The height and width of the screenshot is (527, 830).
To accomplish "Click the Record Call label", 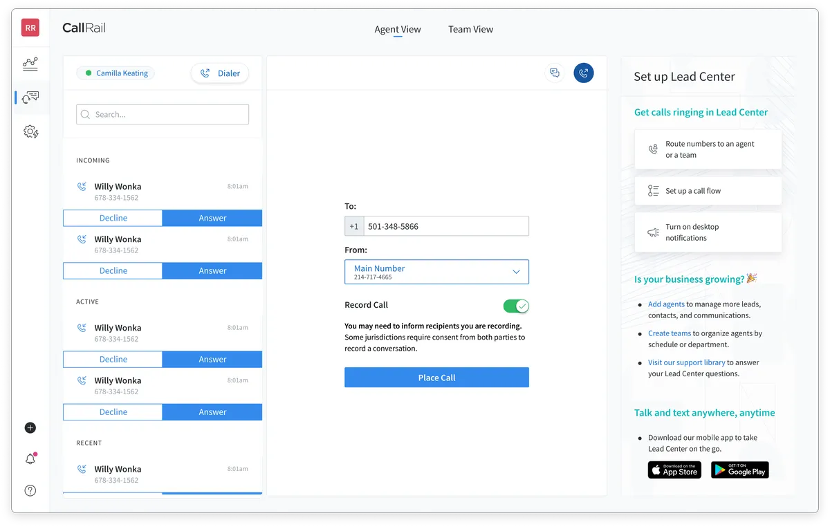I will click(x=366, y=305).
